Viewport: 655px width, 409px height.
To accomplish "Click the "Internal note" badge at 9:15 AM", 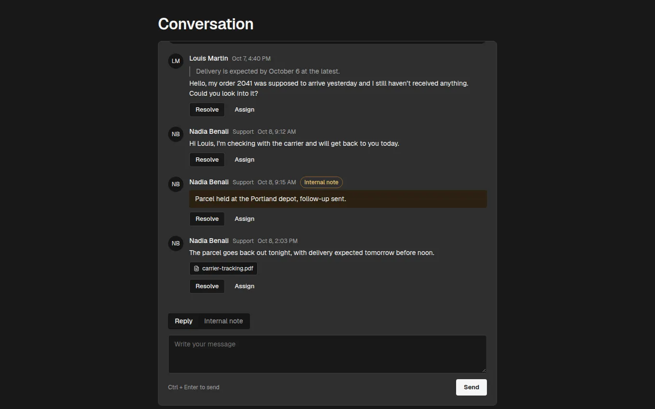I will coord(321,182).
